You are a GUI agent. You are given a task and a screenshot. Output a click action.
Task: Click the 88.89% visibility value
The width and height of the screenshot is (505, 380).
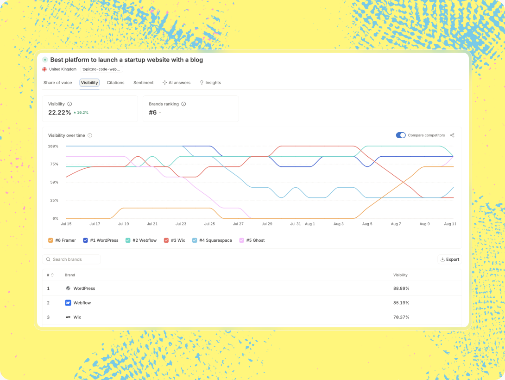pyautogui.click(x=401, y=288)
